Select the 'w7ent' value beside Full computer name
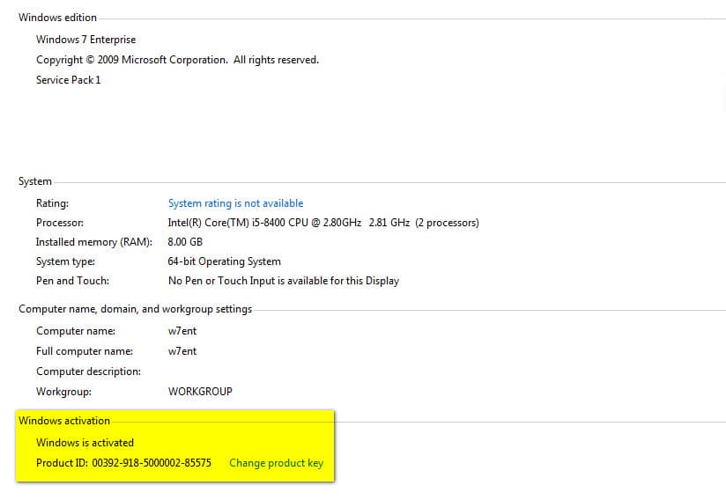The image size is (726, 500). [x=182, y=351]
